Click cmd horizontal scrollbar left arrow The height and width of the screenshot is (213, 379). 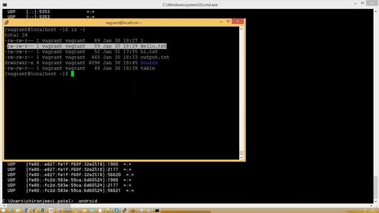pos(5,206)
